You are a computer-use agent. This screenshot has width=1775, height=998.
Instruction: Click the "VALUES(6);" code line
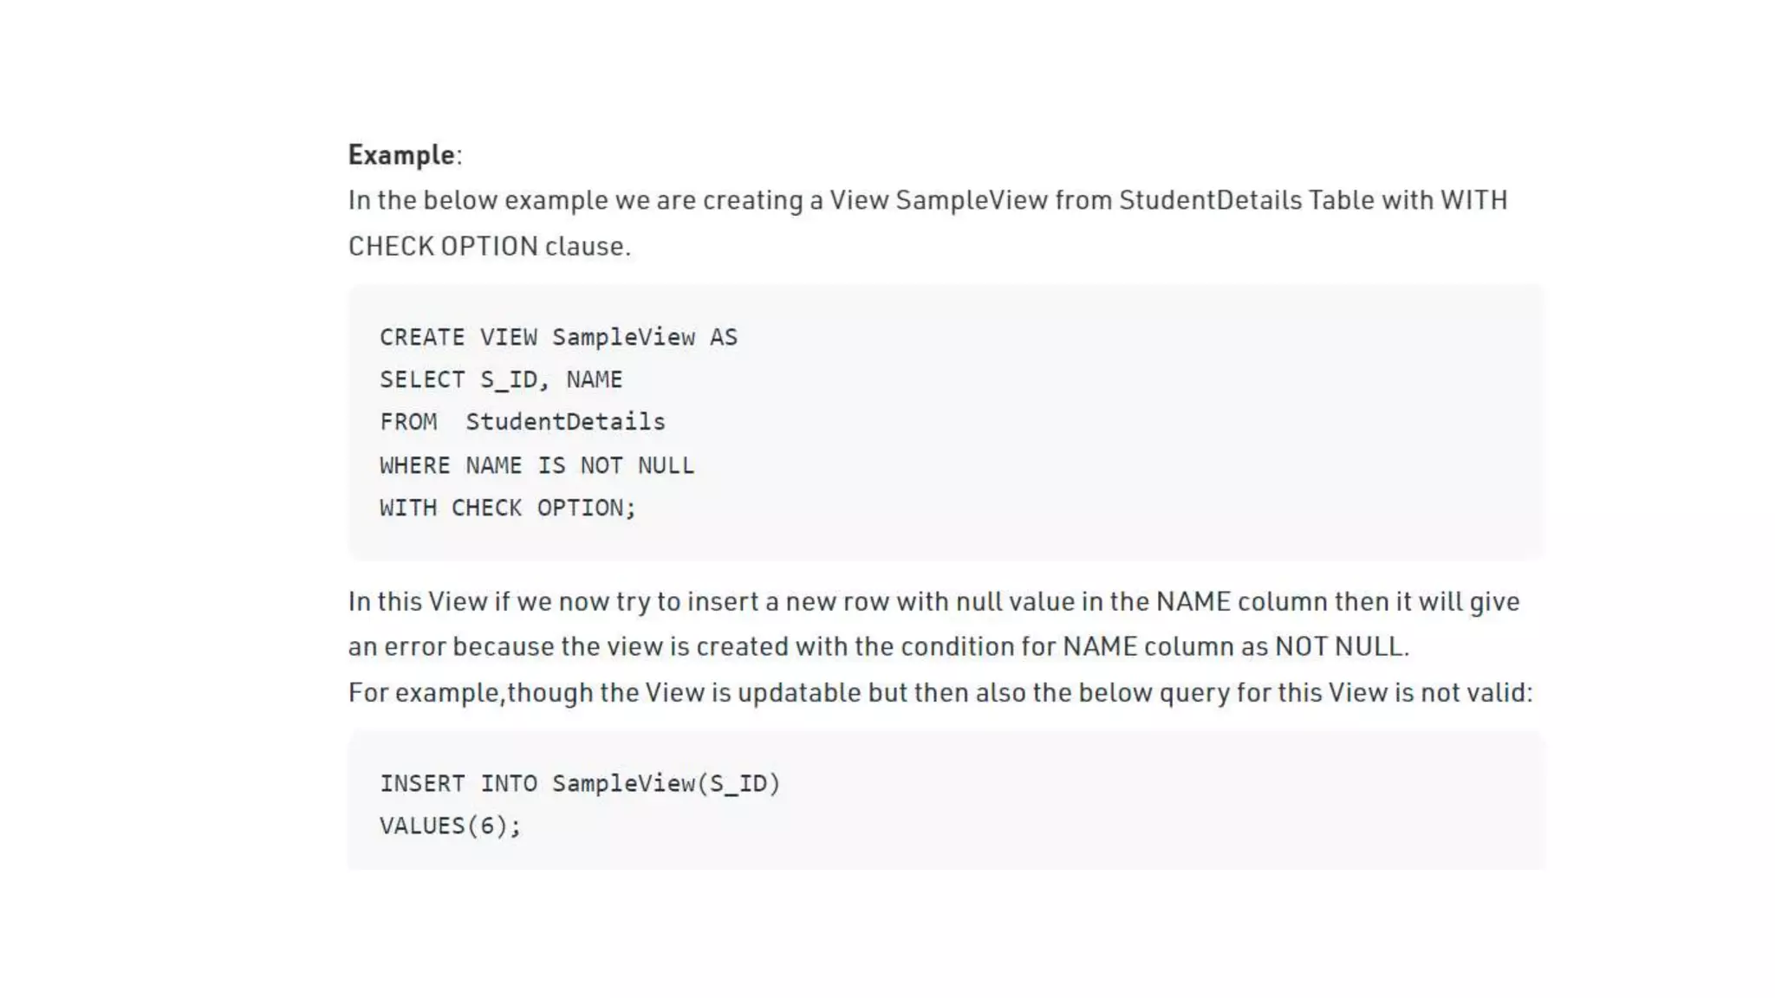coord(451,826)
